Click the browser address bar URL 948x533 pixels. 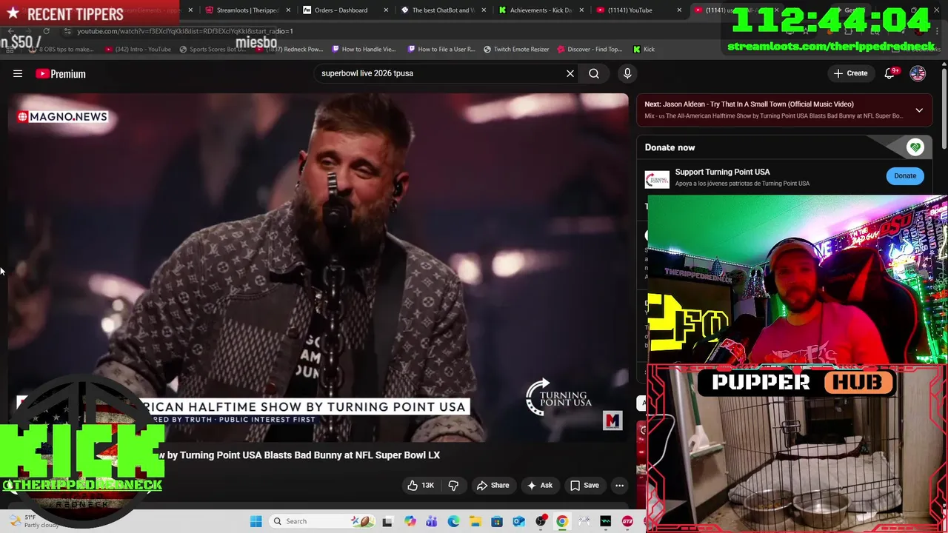[x=185, y=31]
